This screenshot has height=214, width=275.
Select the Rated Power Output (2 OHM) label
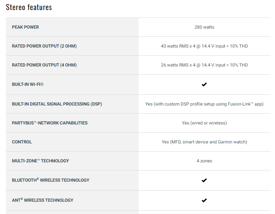tap(44, 46)
